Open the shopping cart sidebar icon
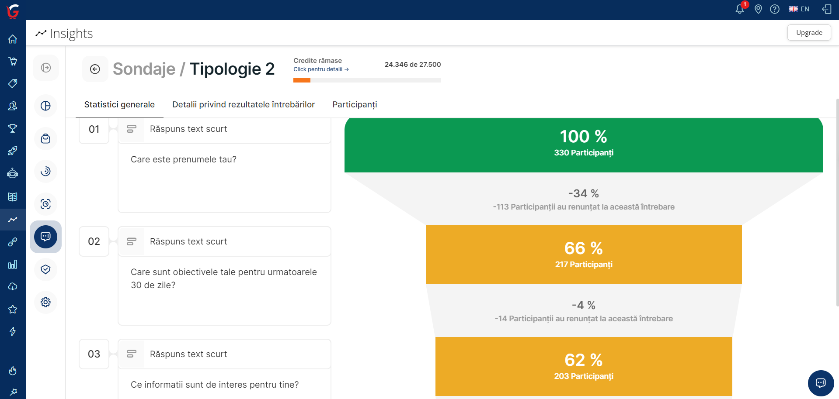The image size is (839, 399). pos(13,61)
